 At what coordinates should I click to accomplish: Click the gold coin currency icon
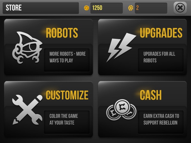(87, 8)
